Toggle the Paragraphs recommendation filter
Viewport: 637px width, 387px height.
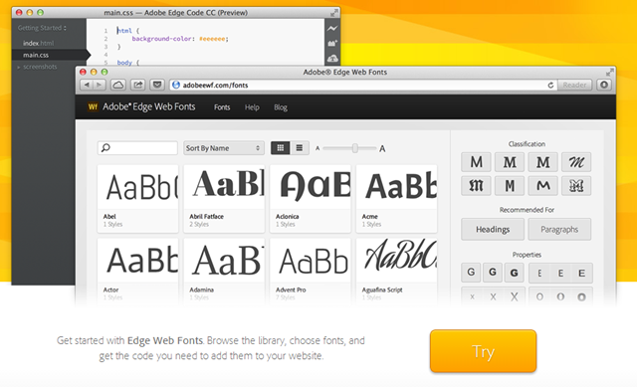point(559,230)
